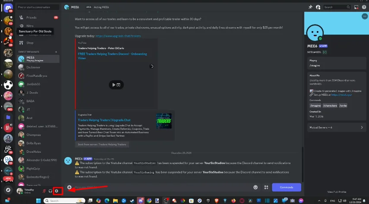Open Firefox from the taskbar
Screen dimensions: 369x204
(233, 201)
